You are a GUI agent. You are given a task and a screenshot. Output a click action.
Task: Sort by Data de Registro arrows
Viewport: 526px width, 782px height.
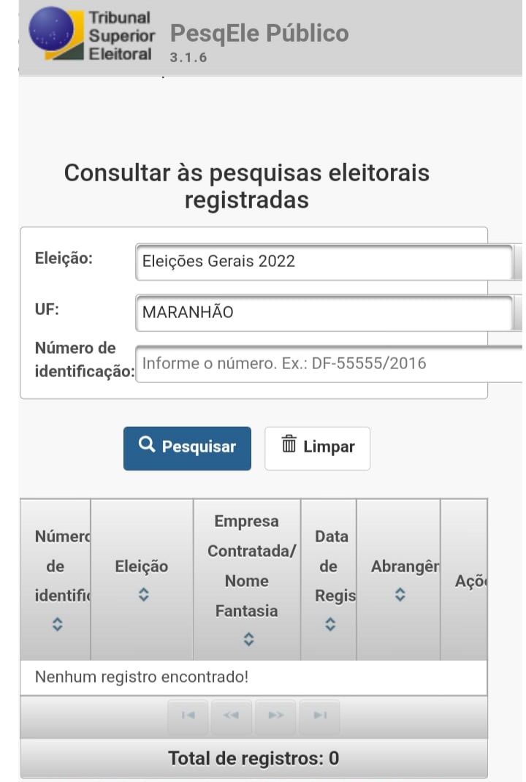pyautogui.click(x=330, y=625)
